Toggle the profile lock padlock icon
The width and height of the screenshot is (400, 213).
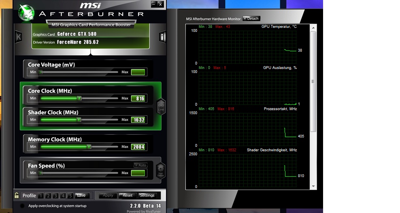coord(17,195)
